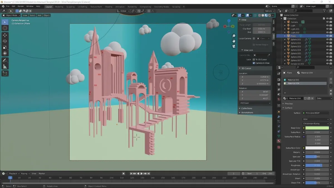The image size is (334, 188).
Task: Open XYZ Euler rotation mode dropdown
Action: coord(255,103)
